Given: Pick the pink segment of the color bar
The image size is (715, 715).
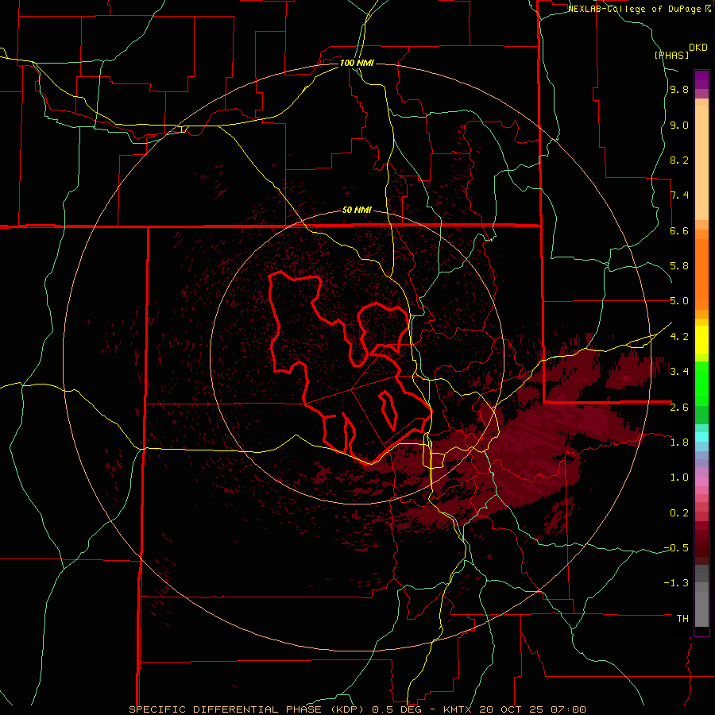Looking at the screenshot, I should (x=701, y=481).
